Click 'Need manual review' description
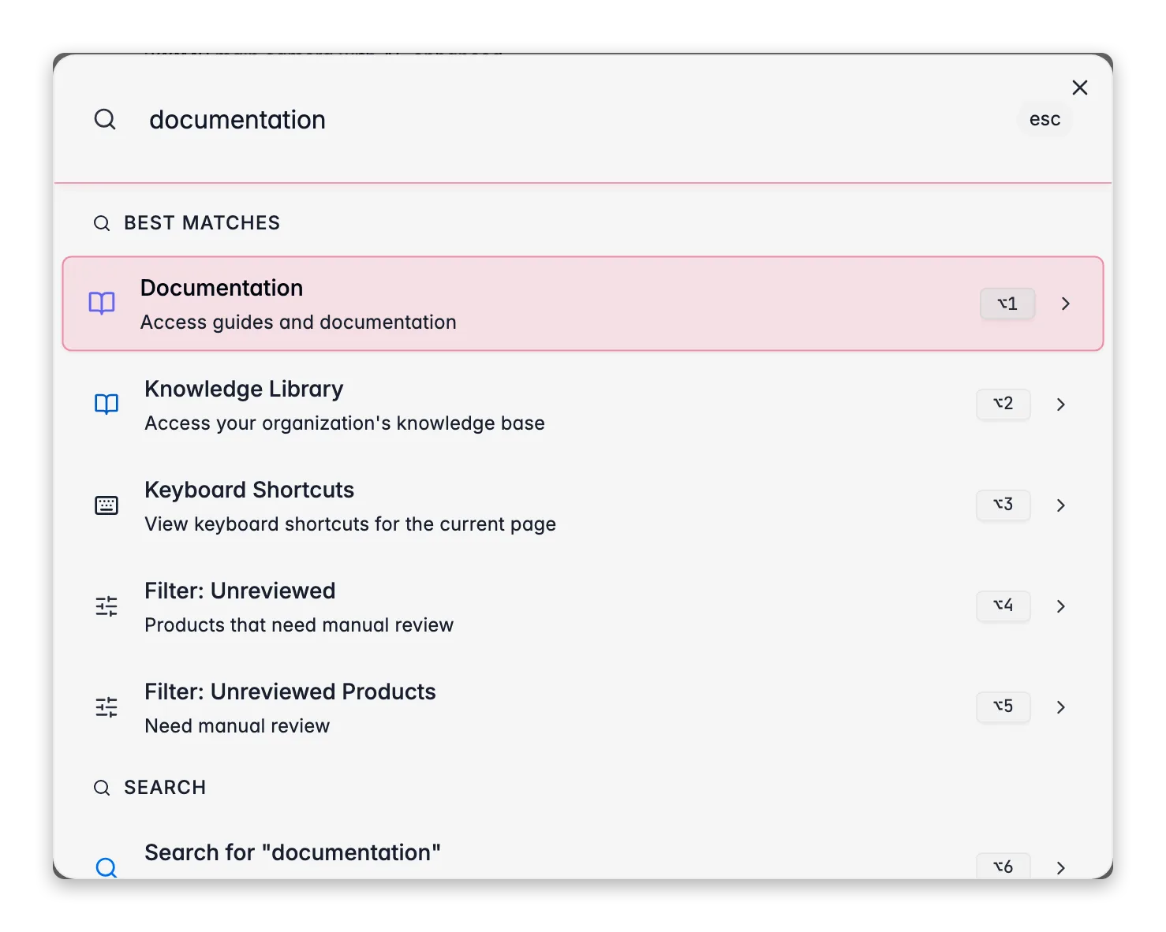 click(237, 726)
